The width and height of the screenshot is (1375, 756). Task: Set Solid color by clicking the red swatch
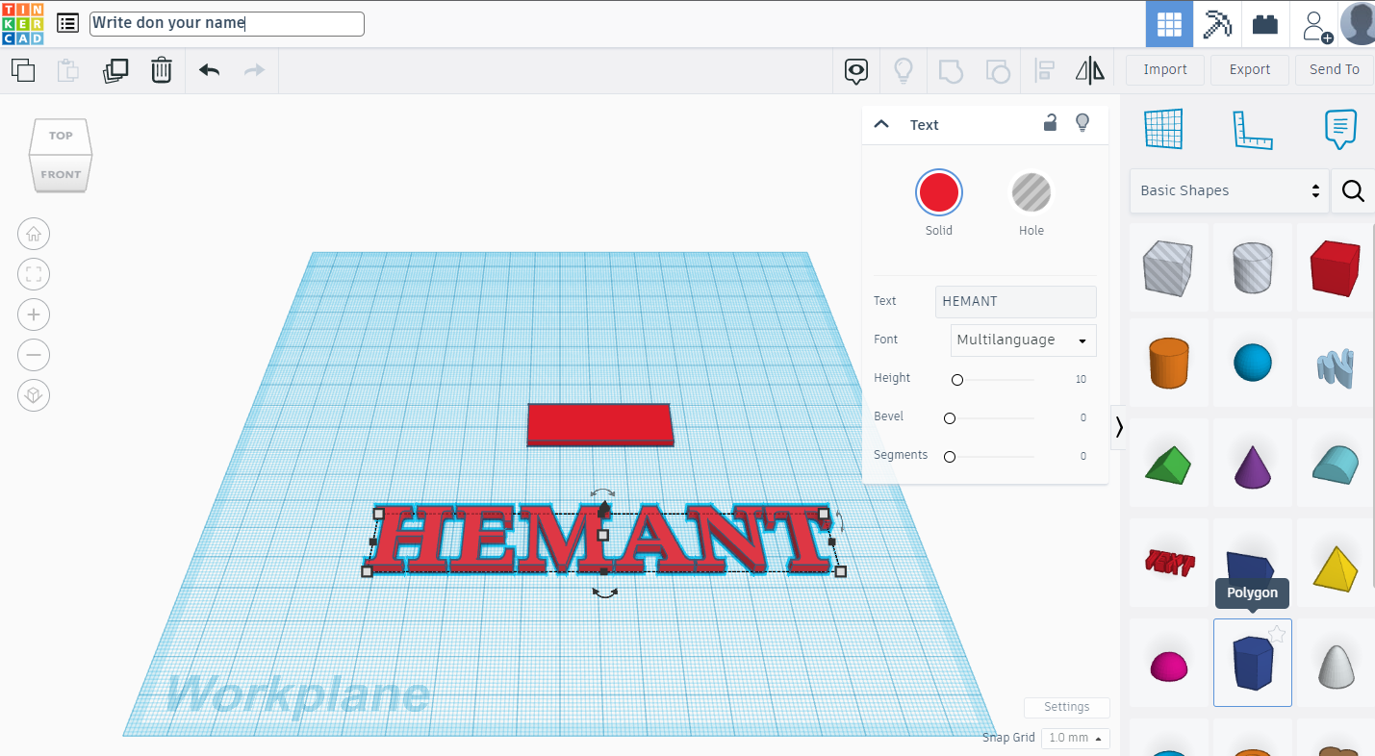click(x=938, y=191)
